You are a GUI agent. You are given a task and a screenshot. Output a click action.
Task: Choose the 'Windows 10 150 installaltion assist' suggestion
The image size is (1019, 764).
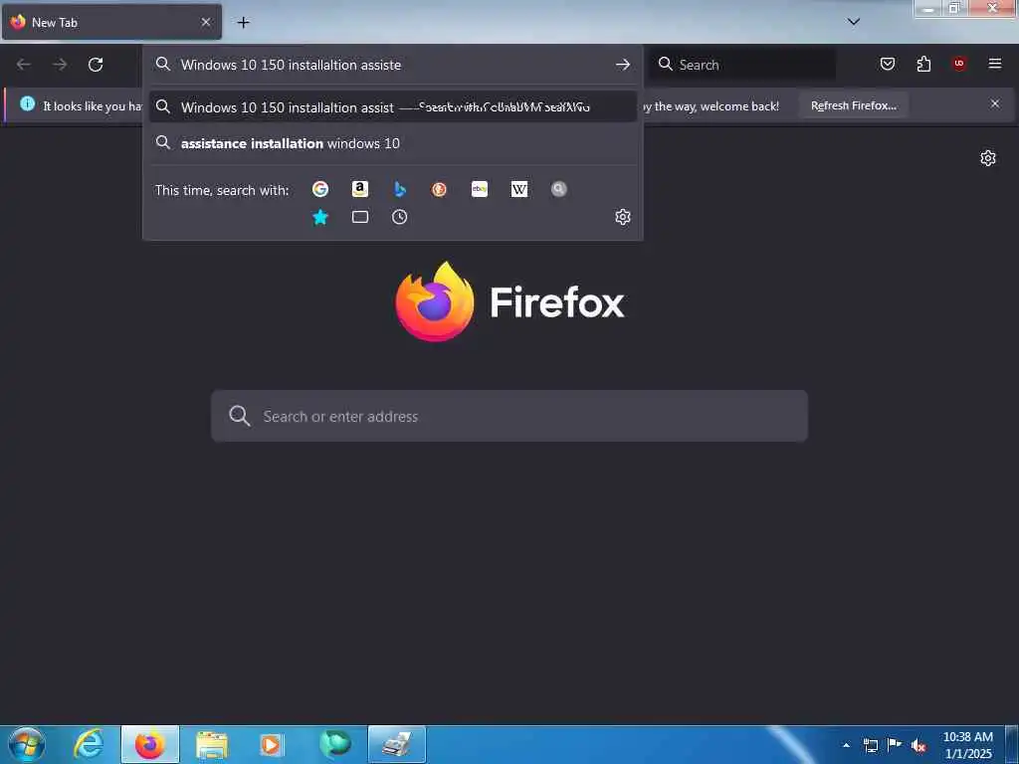pyautogui.click(x=392, y=107)
